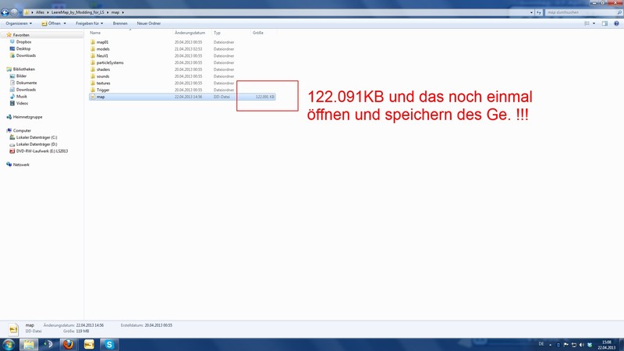
Task: Select the shaders folder
Action: pos(103,69)
